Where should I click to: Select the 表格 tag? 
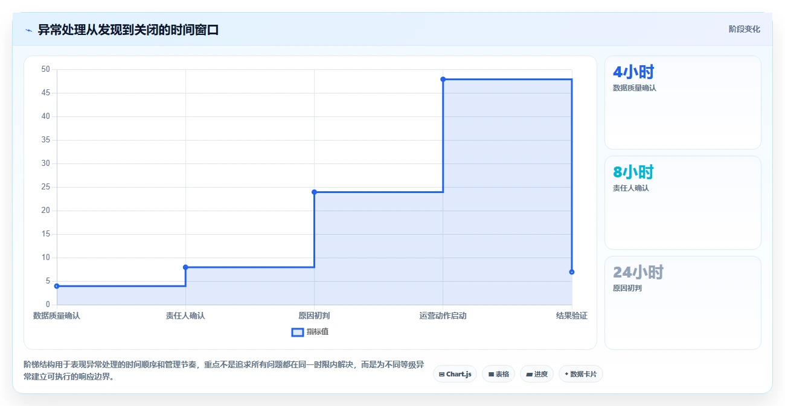[x=498, y=374]
